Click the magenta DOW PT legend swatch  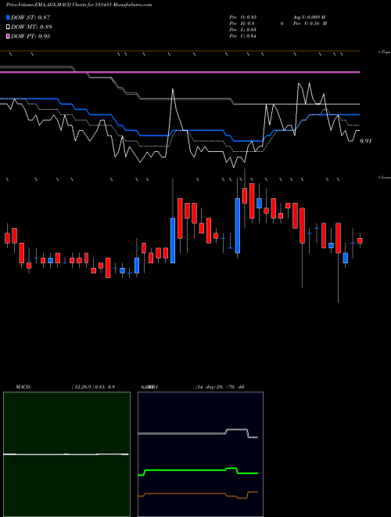pos(9,37)
